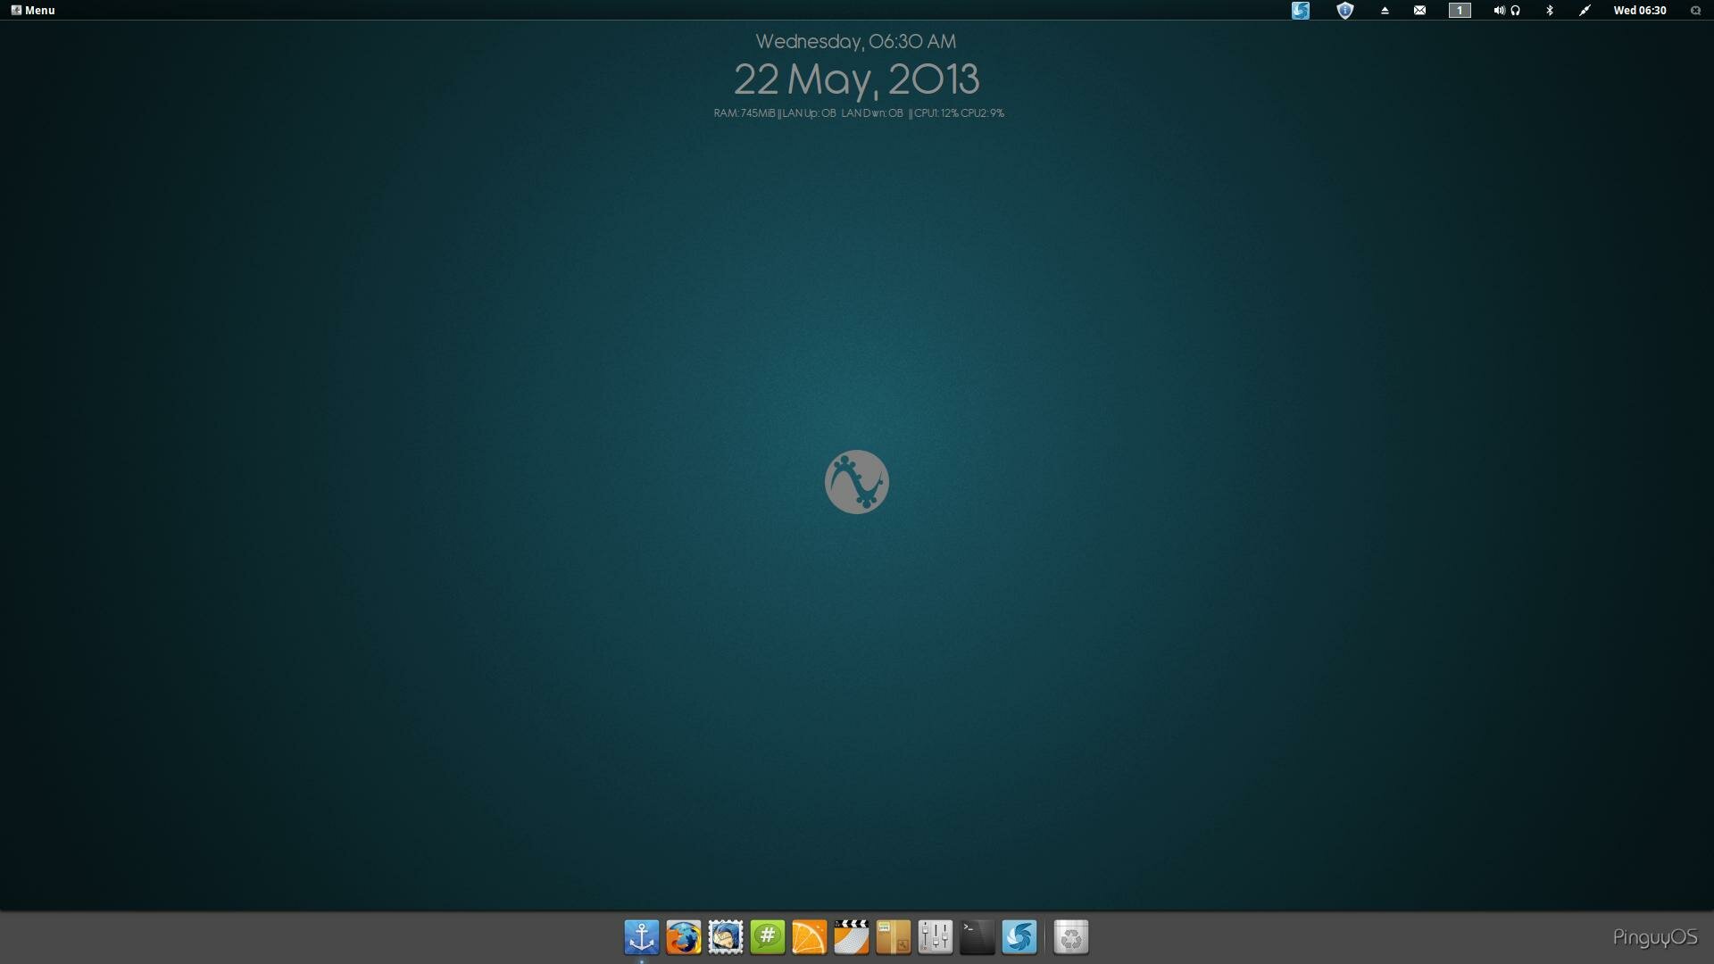
Task: Open the shield info tray icon
Action: (1345, 10)
